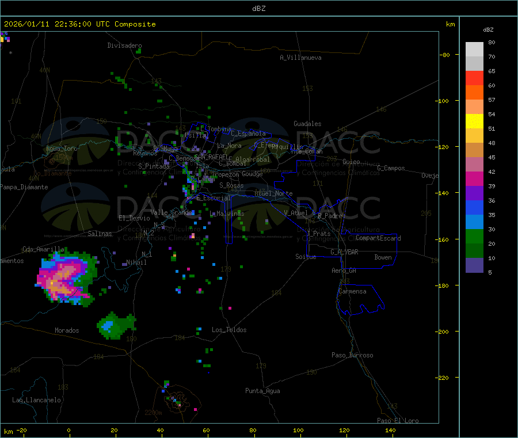Click the J_Prats map label
Viewport: 518px width, 438px height.
318,234
